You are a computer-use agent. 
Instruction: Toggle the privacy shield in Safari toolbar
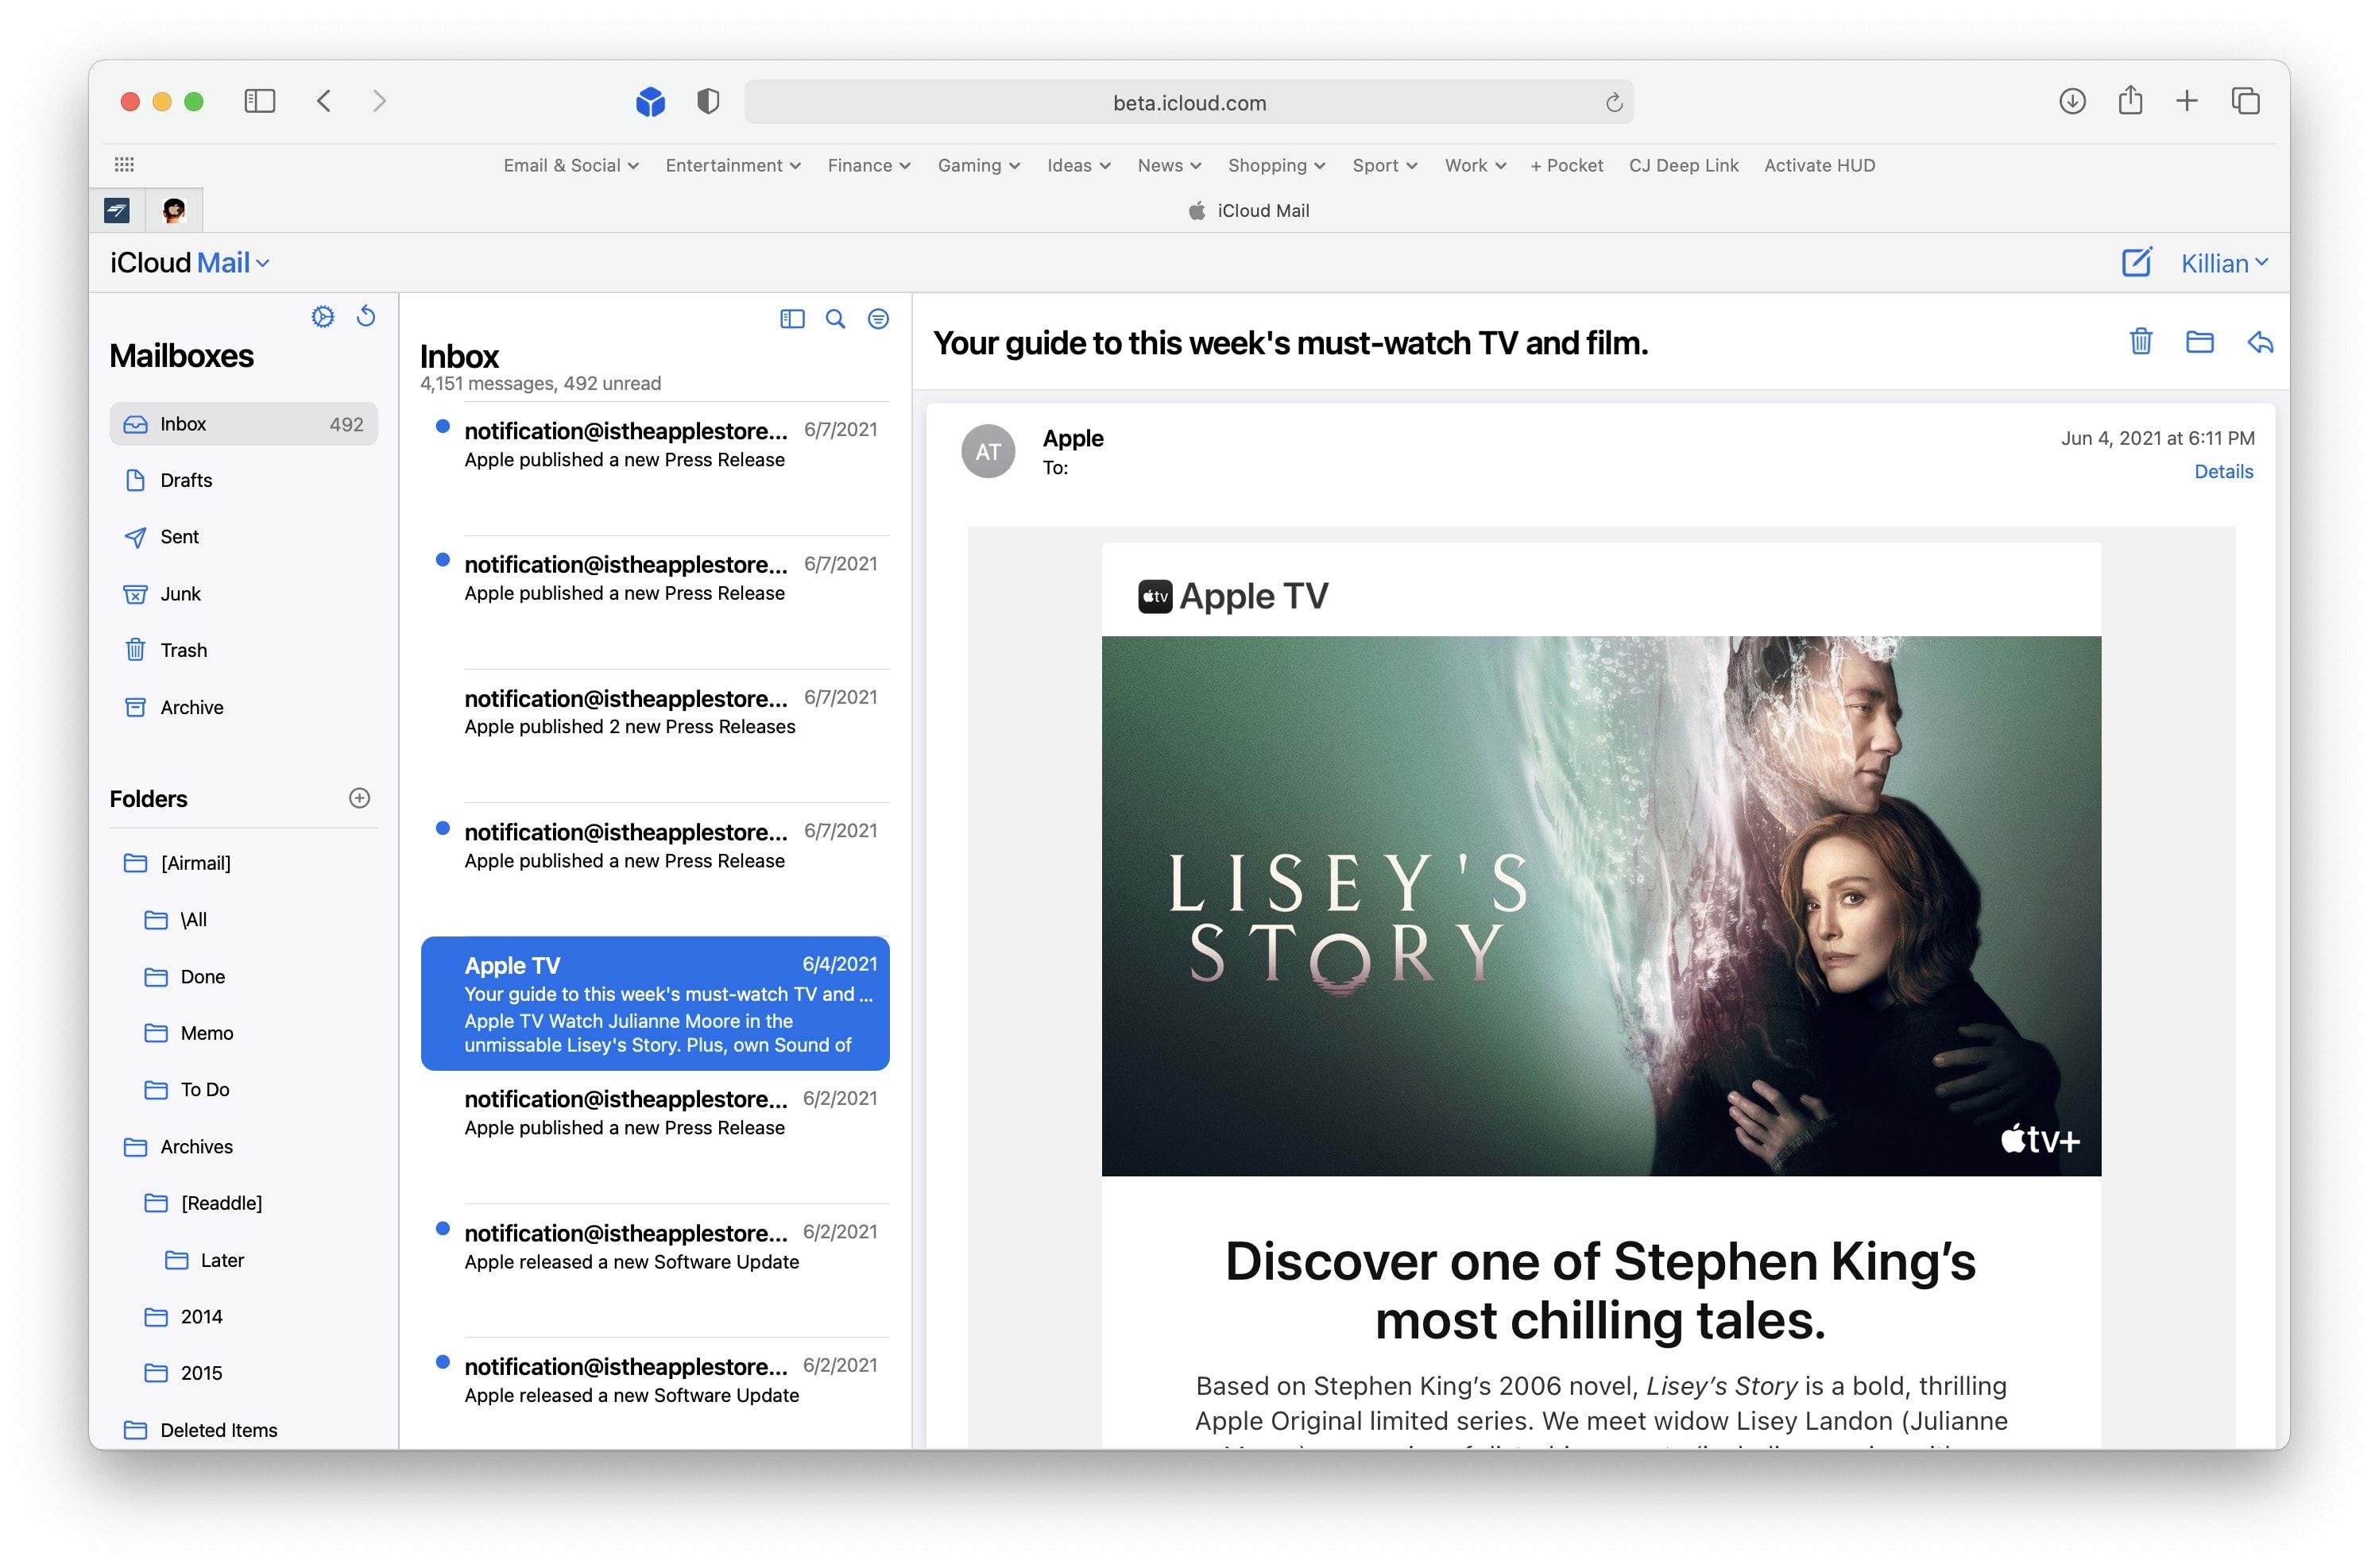[x=707, y=101]
